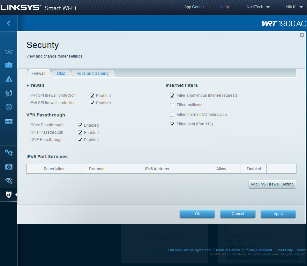Expand the NikkTech dropdown menu

[x=258, y=7]
